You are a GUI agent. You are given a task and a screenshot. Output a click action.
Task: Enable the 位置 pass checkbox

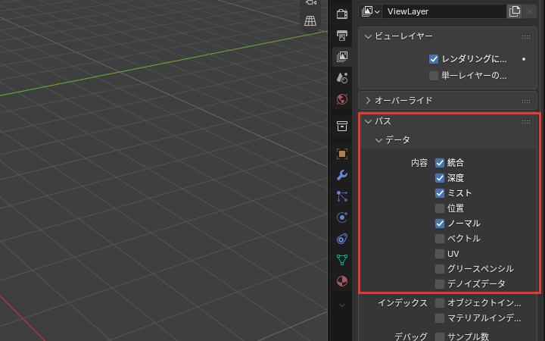[440, 208]
